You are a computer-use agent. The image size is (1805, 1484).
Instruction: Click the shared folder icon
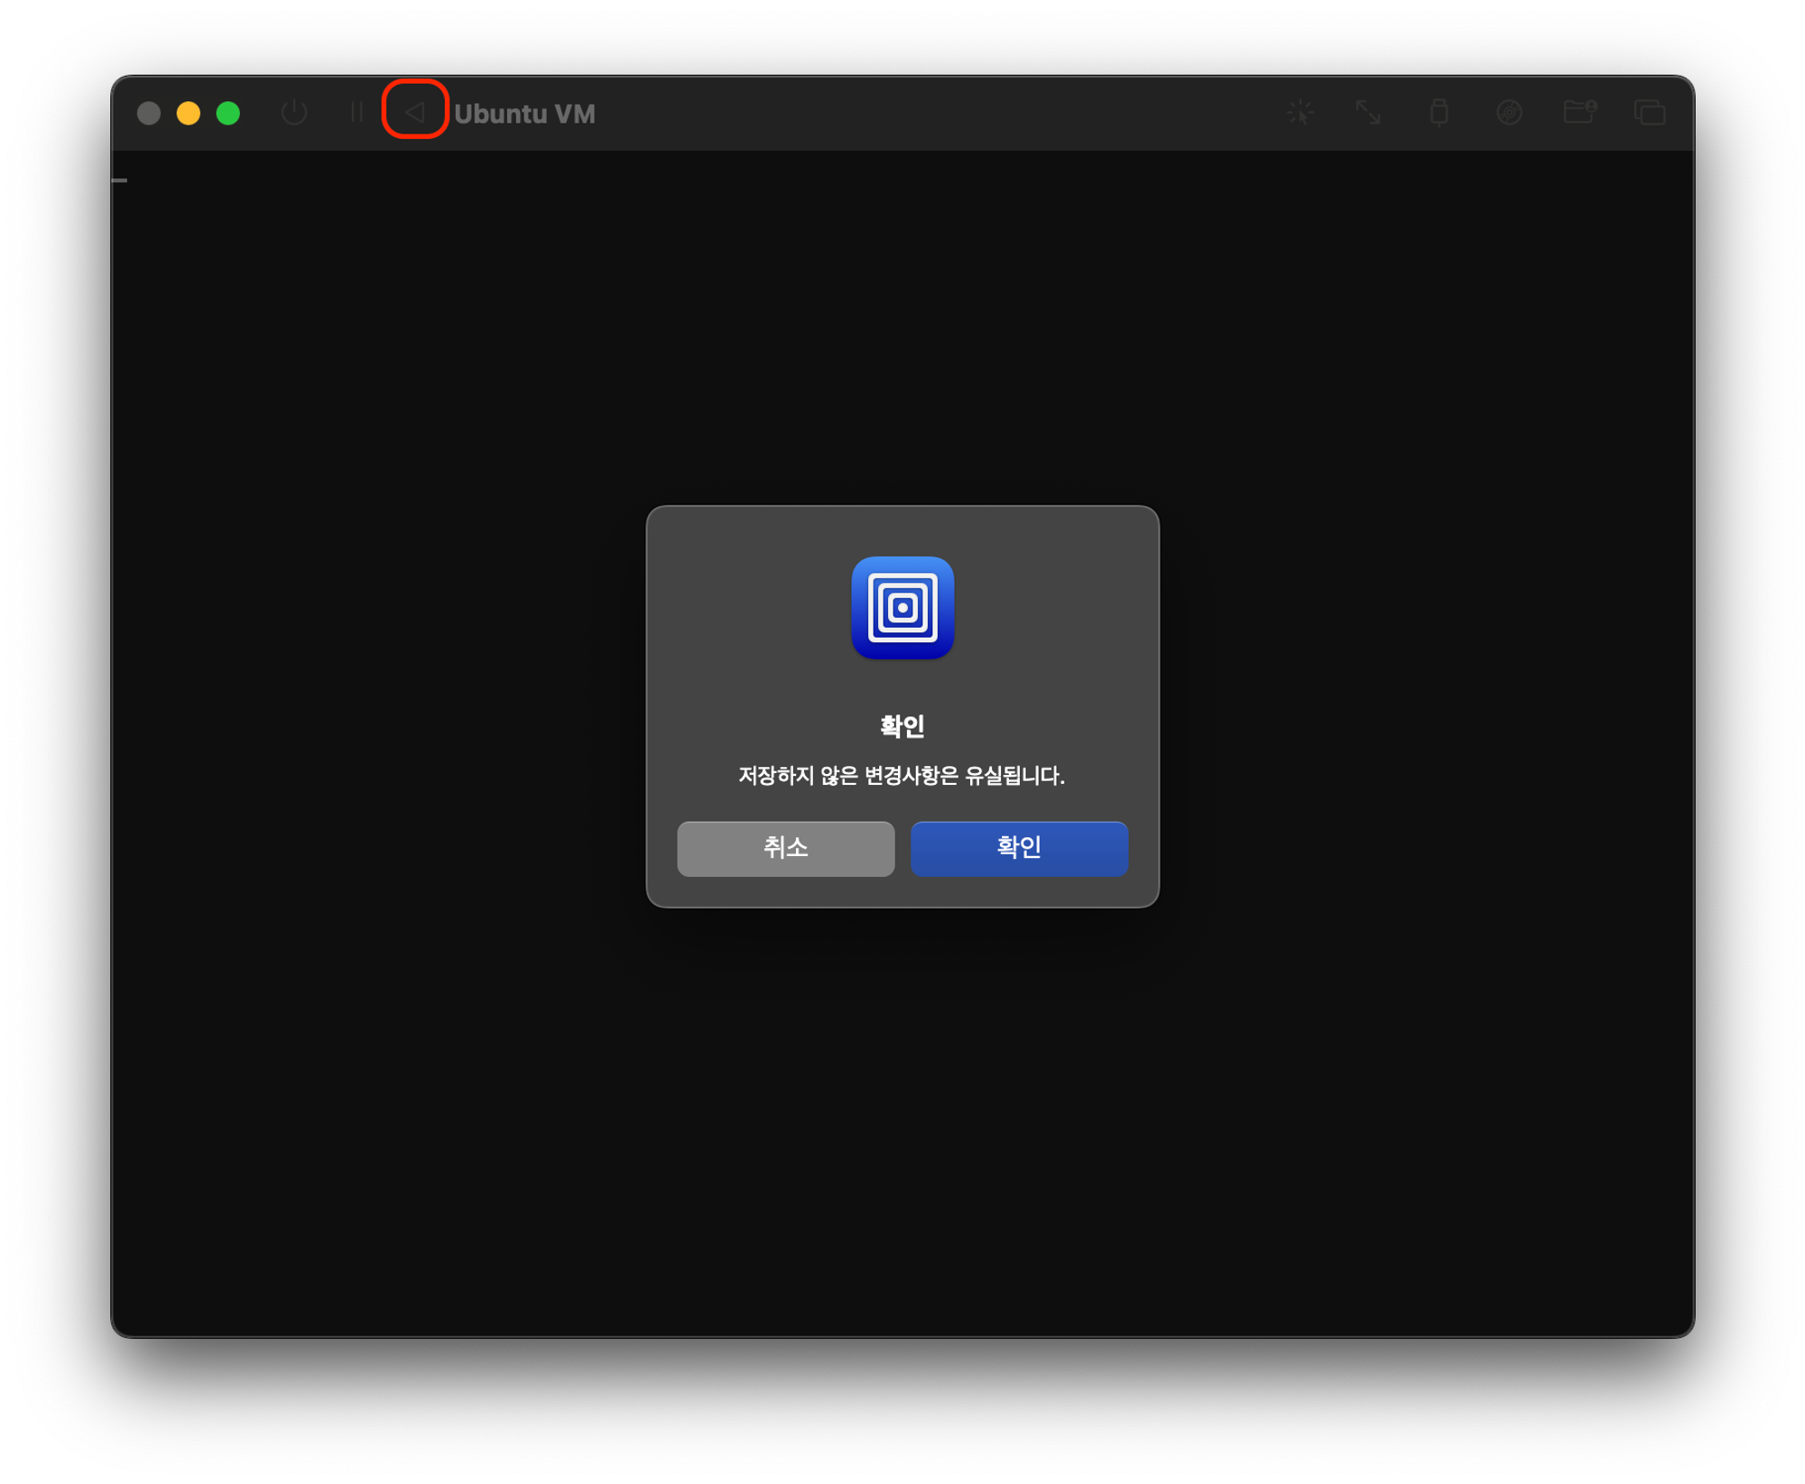(x=1579, y=112)
